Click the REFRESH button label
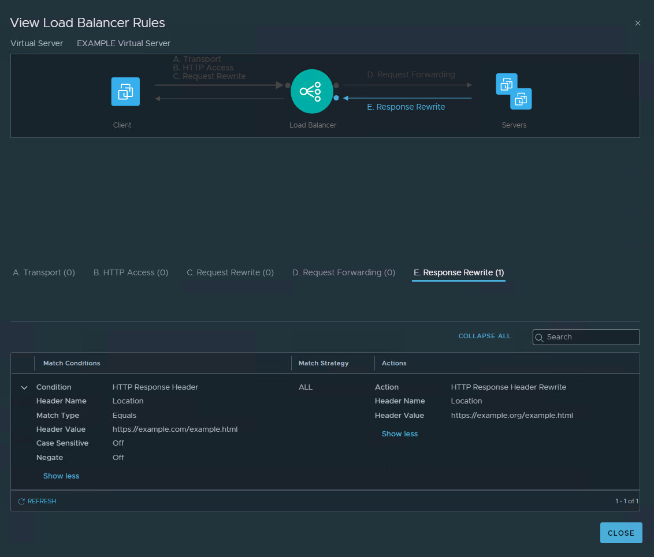This screenshot has width=654, height=557. pos(42,502)
